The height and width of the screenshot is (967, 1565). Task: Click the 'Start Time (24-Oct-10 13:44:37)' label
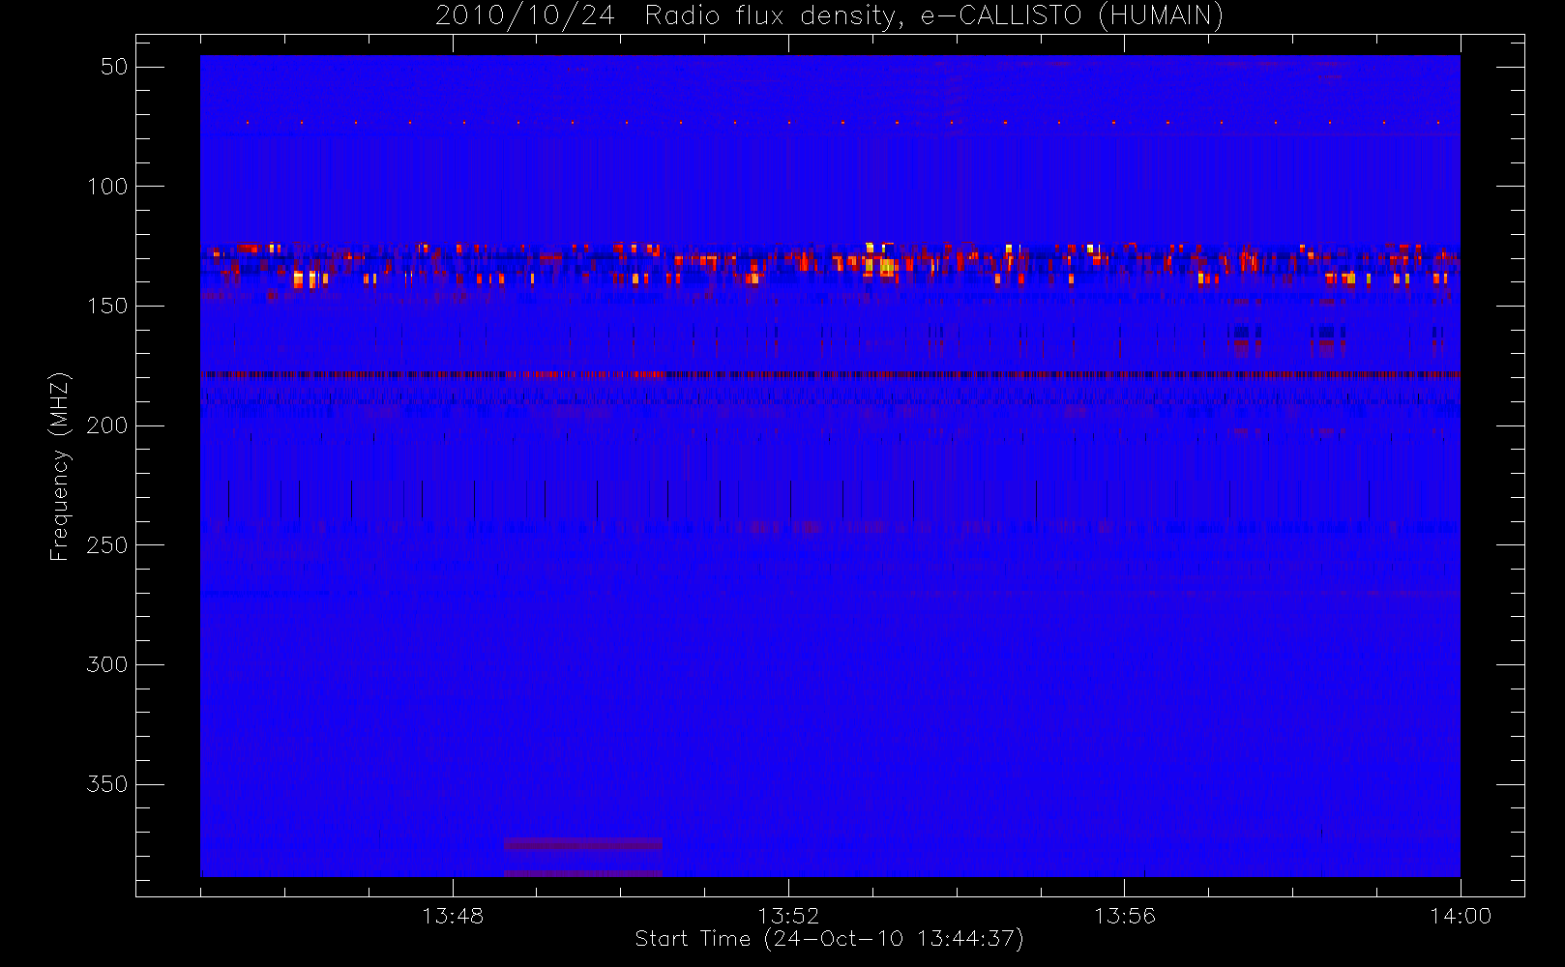[x=829, y=939]
